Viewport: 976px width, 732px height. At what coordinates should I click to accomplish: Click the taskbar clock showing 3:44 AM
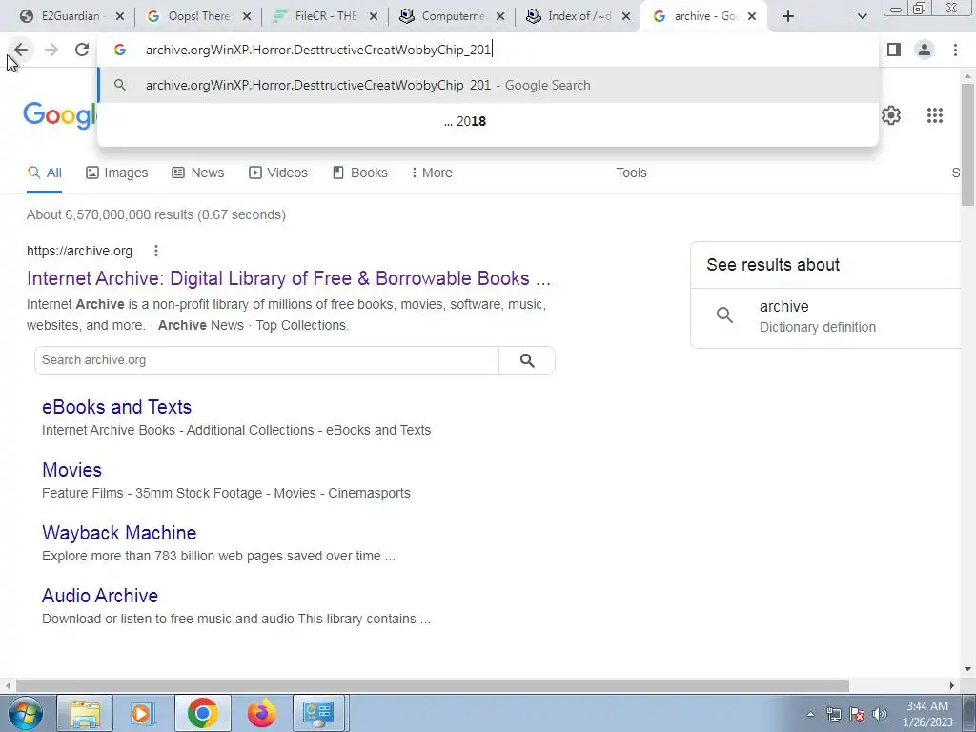pos(927,714)
